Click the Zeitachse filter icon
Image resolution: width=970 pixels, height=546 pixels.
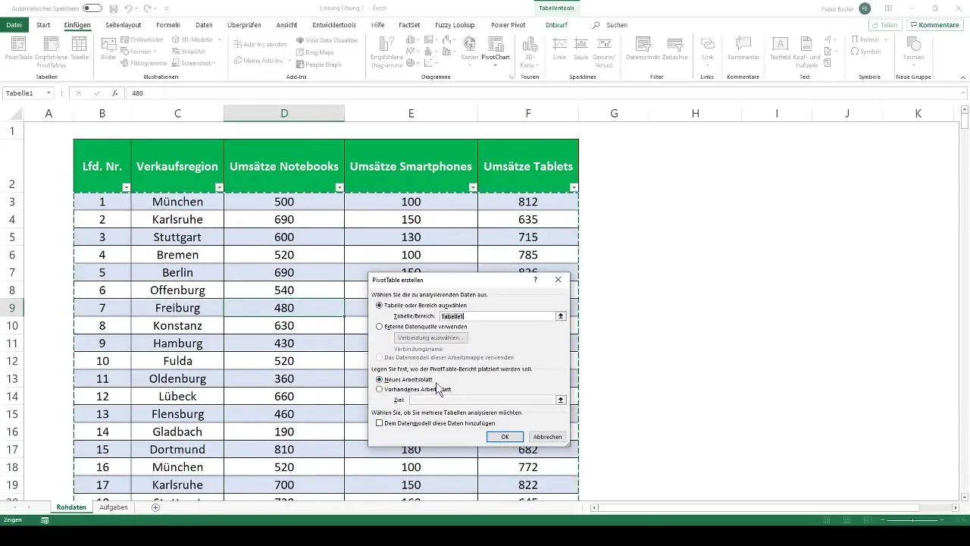coord(674,49)
